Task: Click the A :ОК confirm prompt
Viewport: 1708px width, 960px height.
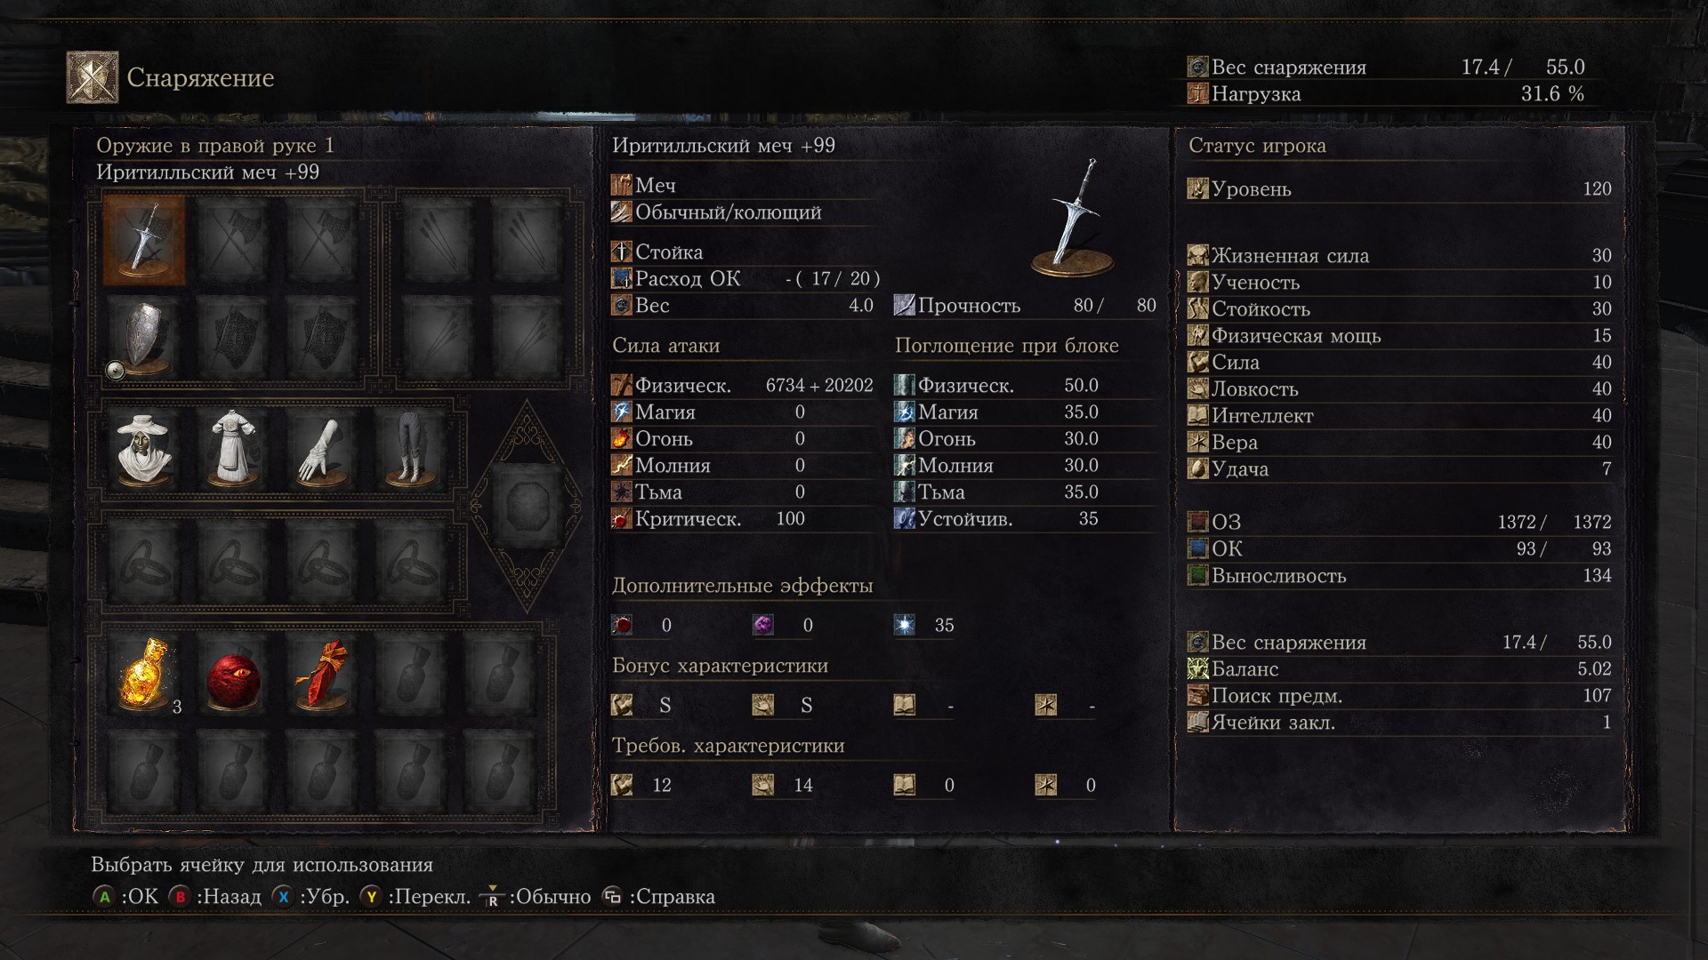Action: 125,896
